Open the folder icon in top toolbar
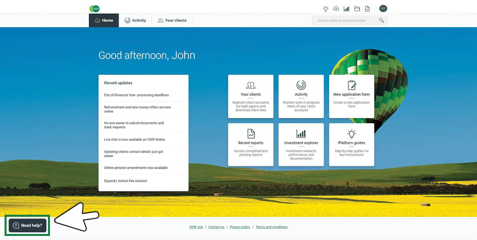The width and height of the screenshot is (477, 240). (357, 9)
